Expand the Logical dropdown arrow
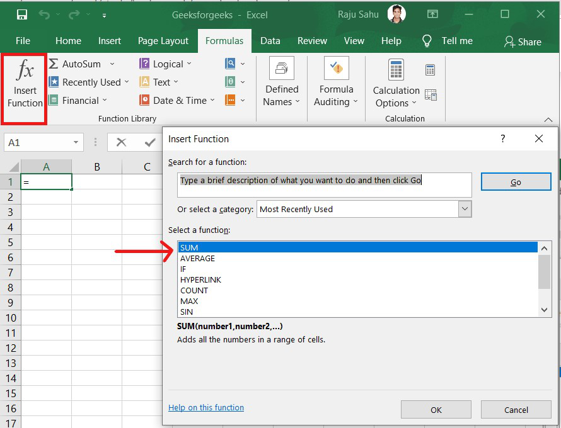This screenshot has height=428, width=561. [189, 64]
